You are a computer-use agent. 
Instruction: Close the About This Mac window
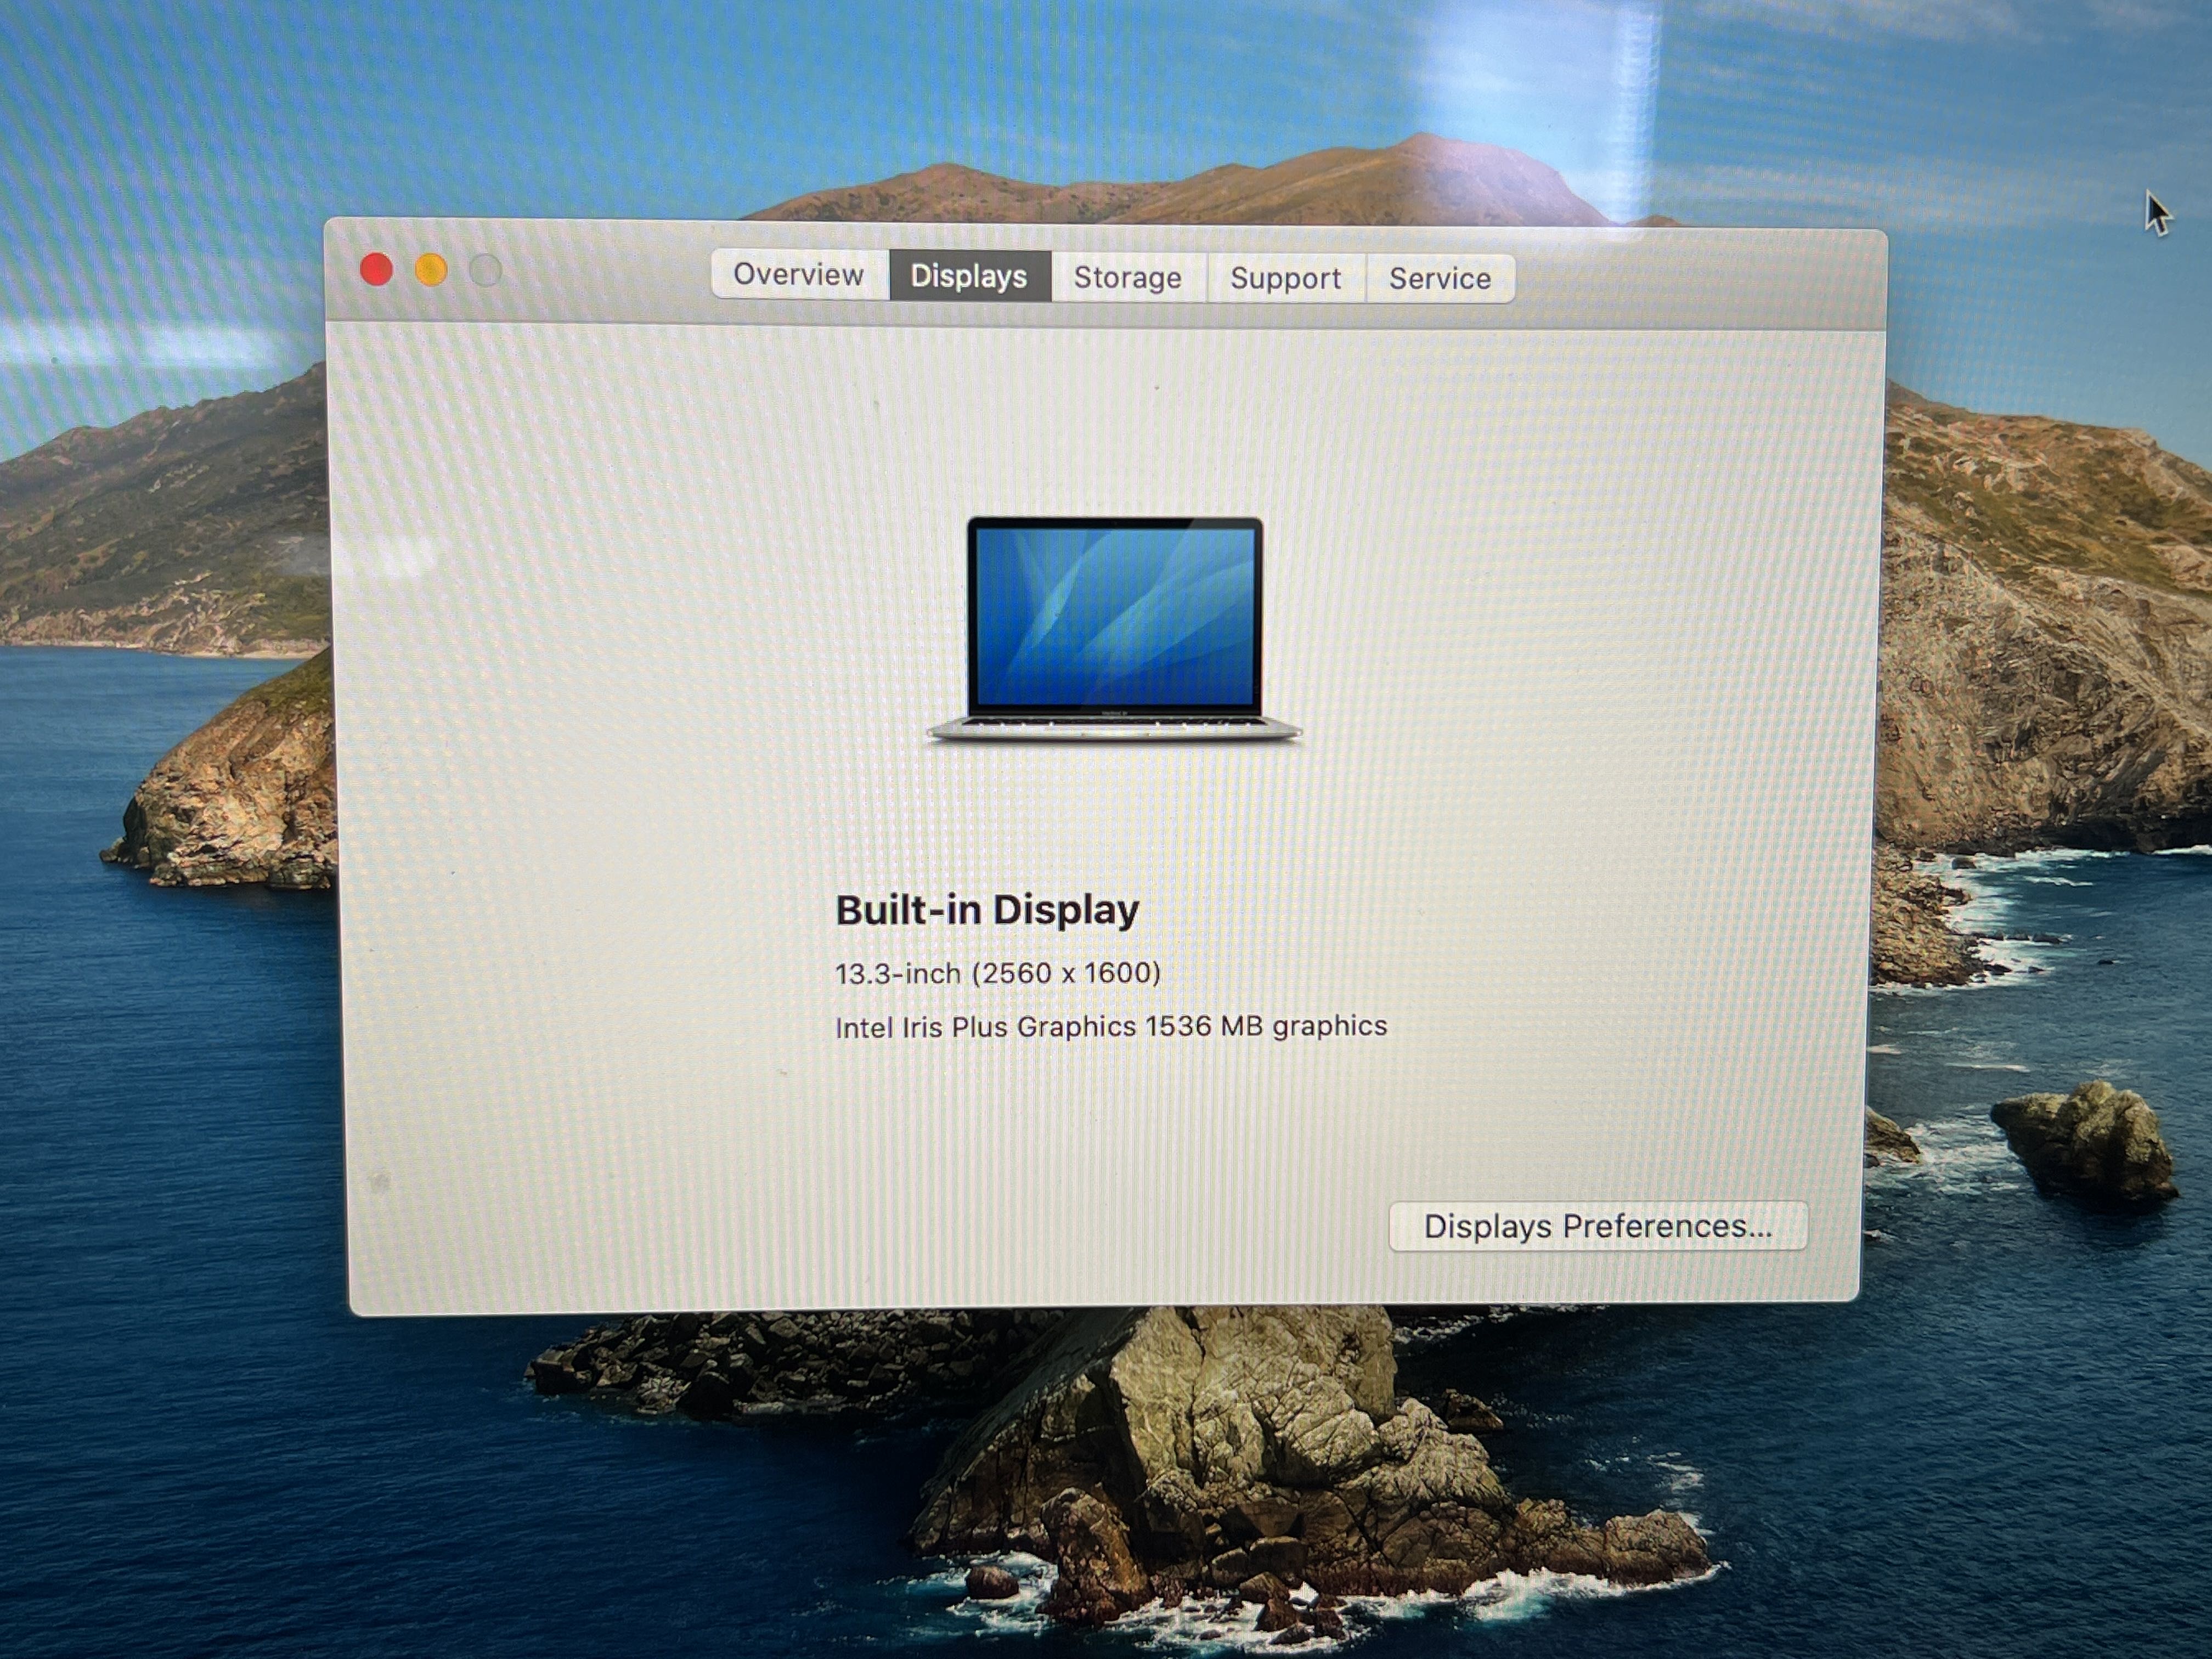(x=376, y=270)
